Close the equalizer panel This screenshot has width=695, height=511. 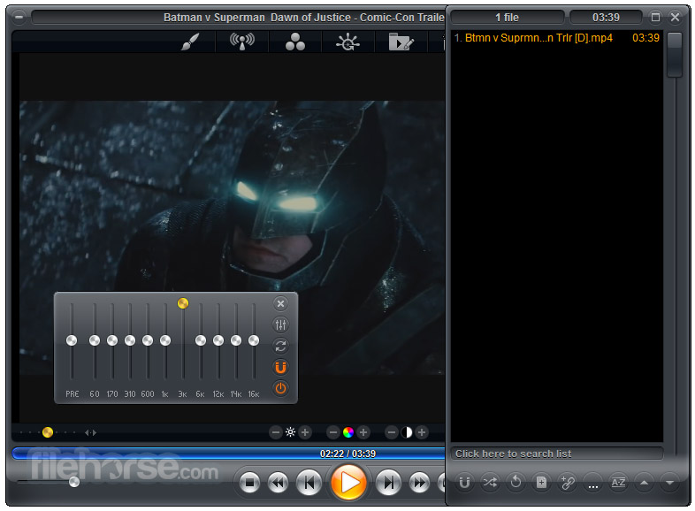point(280,303)
